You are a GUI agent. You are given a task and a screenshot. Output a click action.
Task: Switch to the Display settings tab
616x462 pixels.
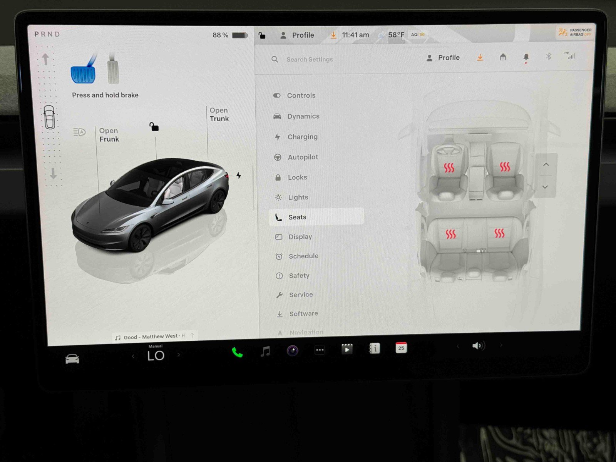tap(300, 236)
